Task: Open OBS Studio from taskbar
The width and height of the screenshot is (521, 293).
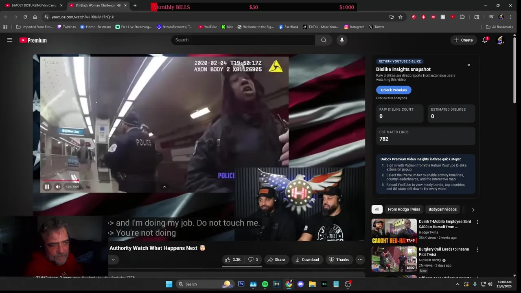Action: click(348, 284)
